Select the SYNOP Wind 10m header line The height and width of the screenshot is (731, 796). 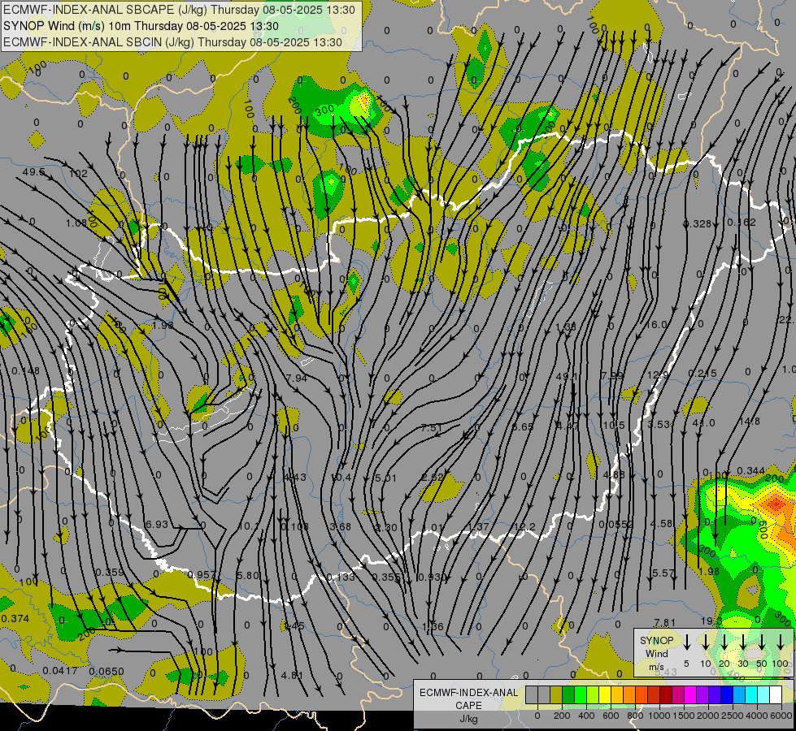pyautogui.click(x=141, y=26)
